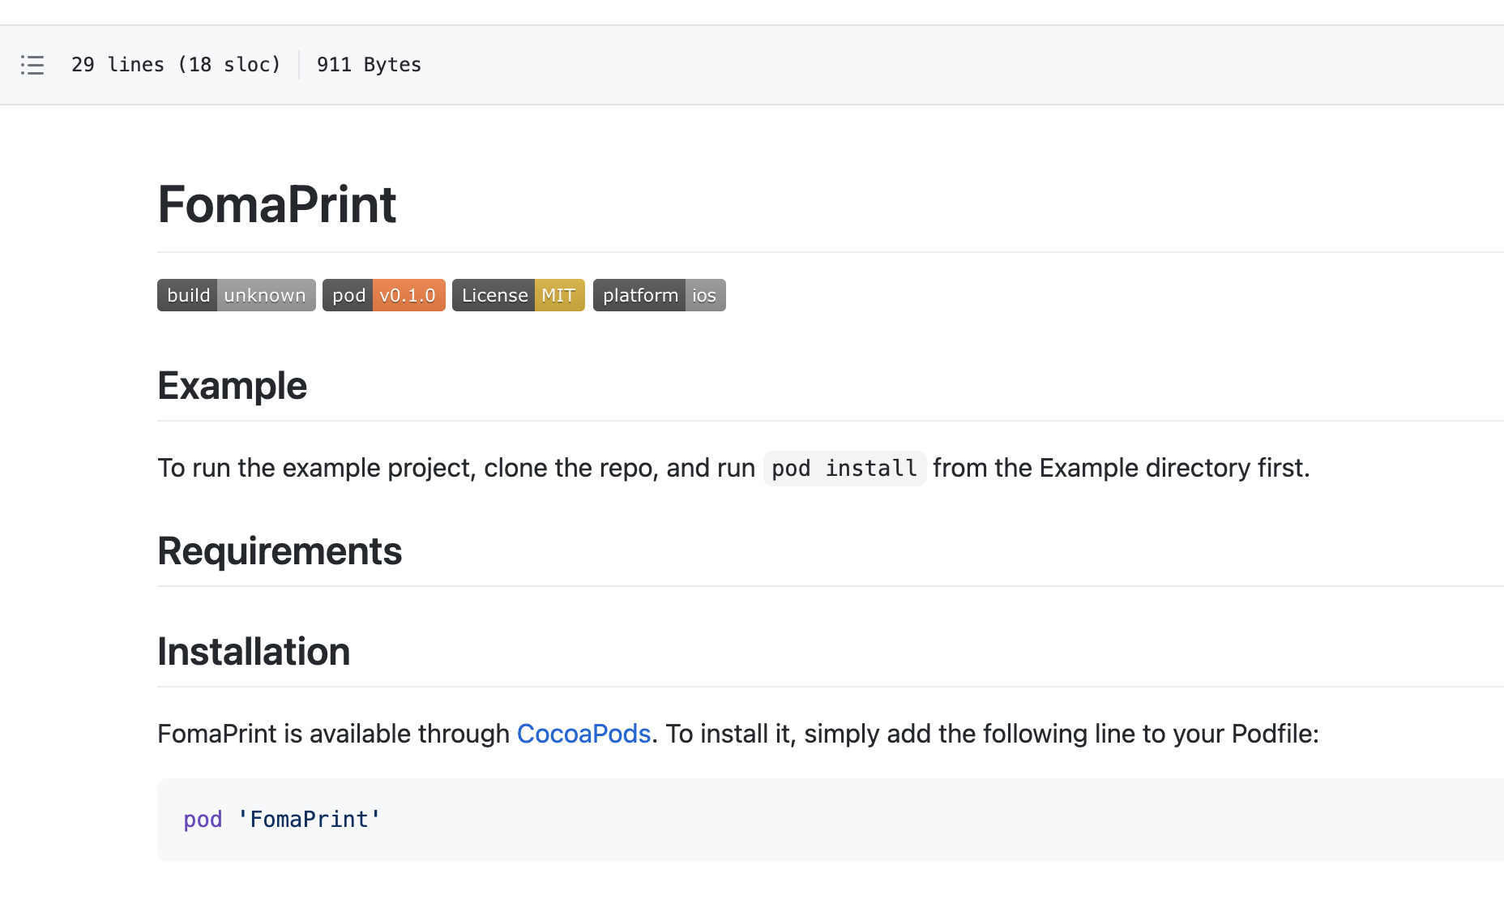Click the Requirements section heading
This screenshot has height=908, width=1504.
tap(280, 551)
